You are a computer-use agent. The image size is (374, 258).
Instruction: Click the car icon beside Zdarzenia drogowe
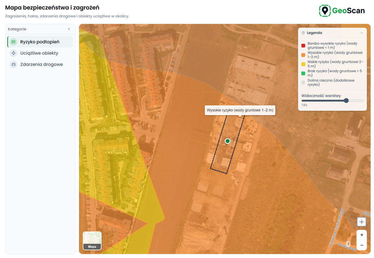click(x=14, y=64)
